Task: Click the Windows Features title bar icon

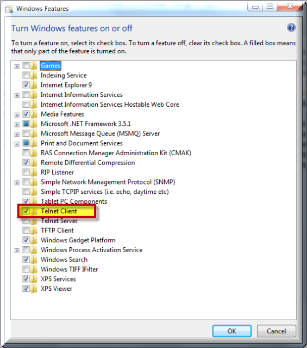Action: (9, 9)
